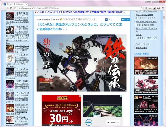This screenshot has width=166, height=127.
Task: Open sidebar link 東京アニメアワードフェスティバル2016
Action: click(18, 35)
